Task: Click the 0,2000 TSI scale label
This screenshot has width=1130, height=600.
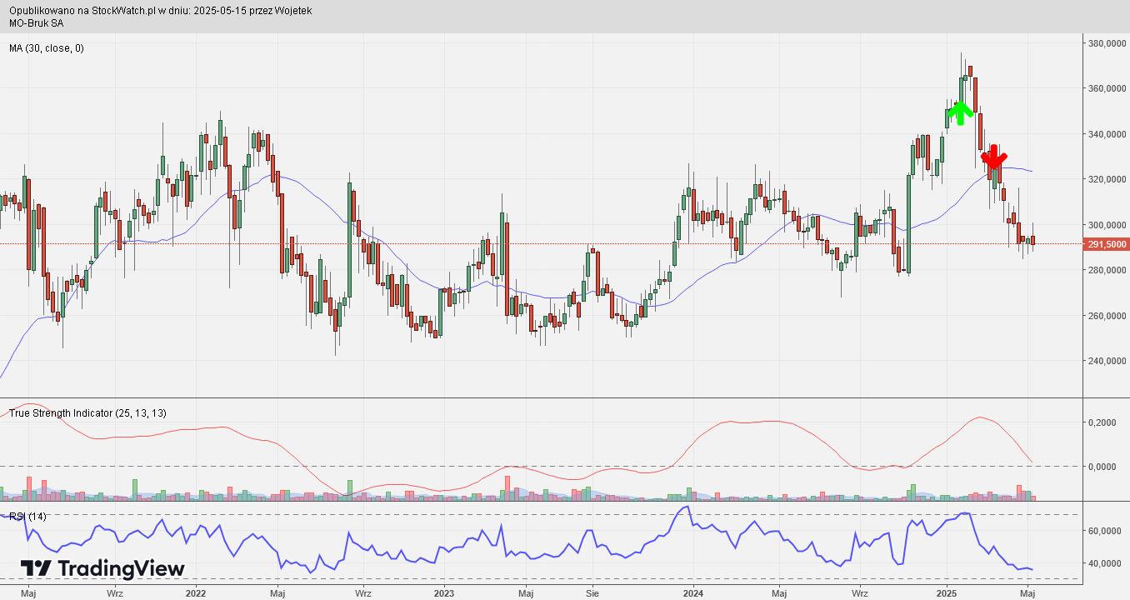Action: coord(1103,423)
